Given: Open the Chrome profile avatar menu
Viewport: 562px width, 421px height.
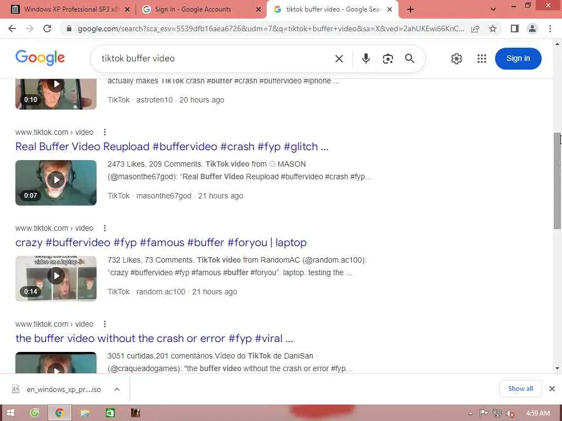Looking at the screenshot, I should tap(532, 29).
